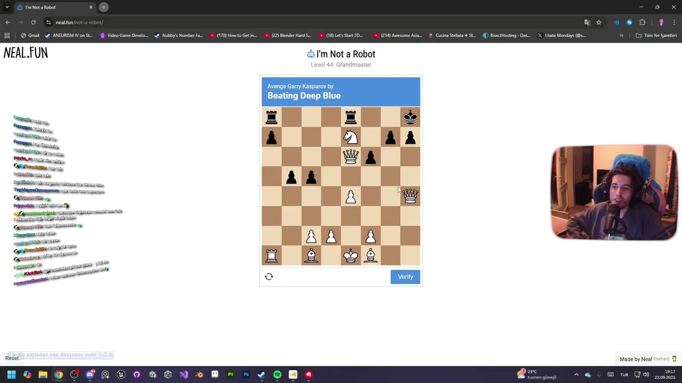The image size is (682, 383).
Task: Open a new browser tab
Action: click(103, 7)
